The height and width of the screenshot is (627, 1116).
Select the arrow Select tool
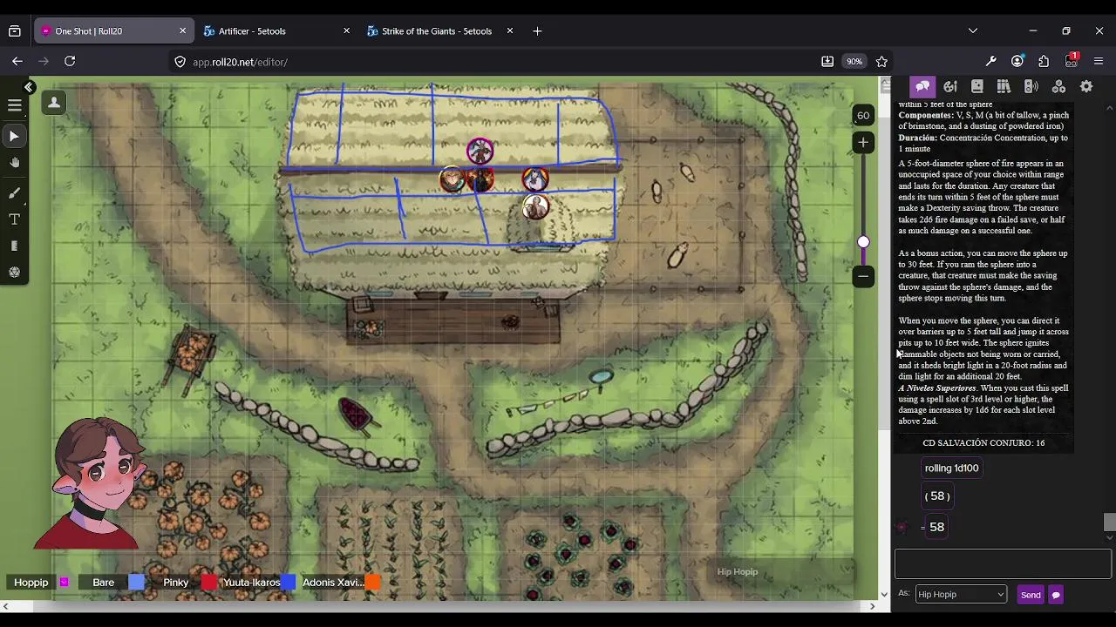pyautogui.click(x=15, y=136)
